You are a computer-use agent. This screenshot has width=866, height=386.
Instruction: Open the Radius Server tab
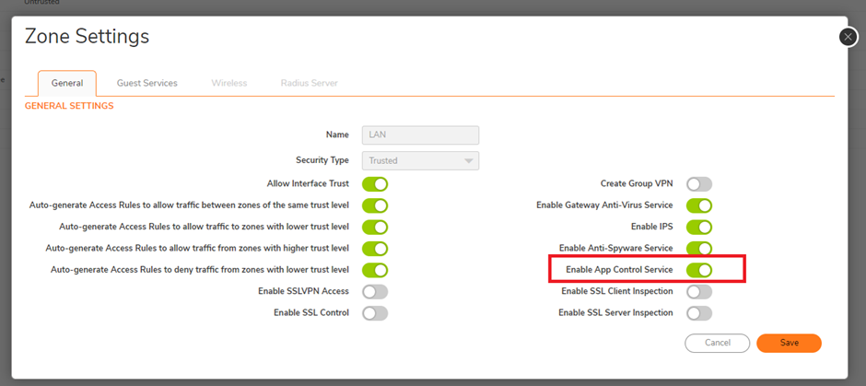point(309,83)
